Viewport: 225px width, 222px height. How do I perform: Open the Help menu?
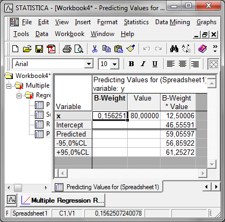click(x=127, y=34)
